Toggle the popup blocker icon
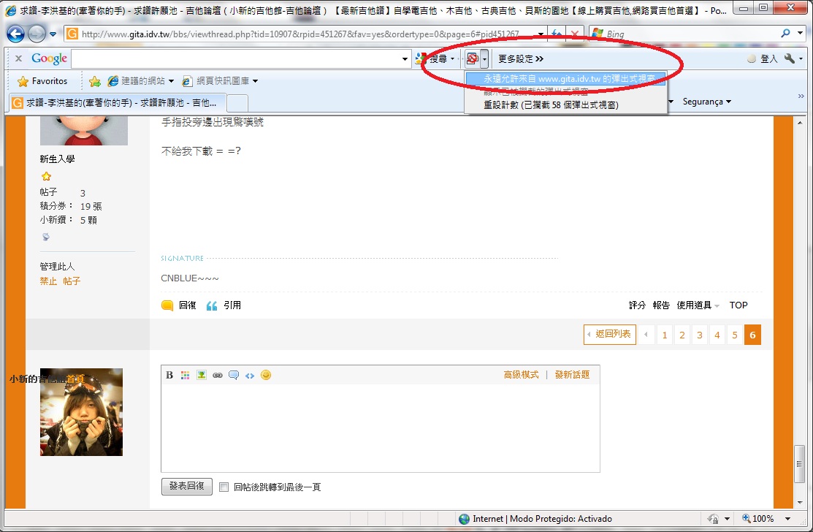Viewport: 813px width, 532px height. click(x=473, y=59)
